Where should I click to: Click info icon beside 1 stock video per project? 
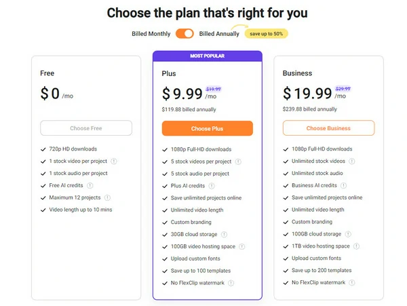click(114, 161)
